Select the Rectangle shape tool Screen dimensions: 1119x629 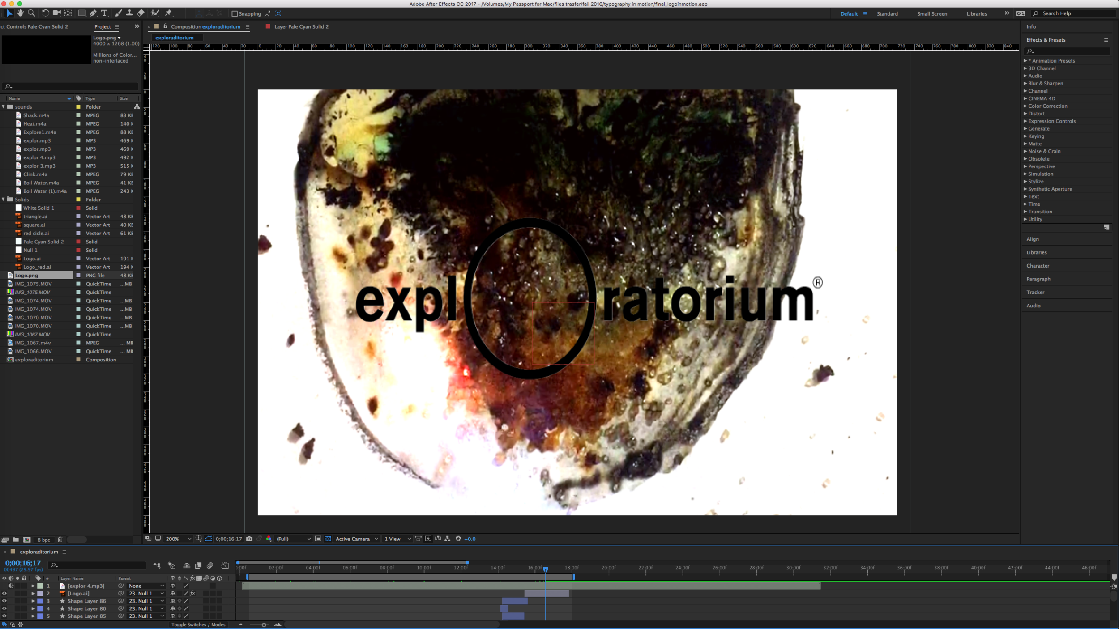pos(82,13)
